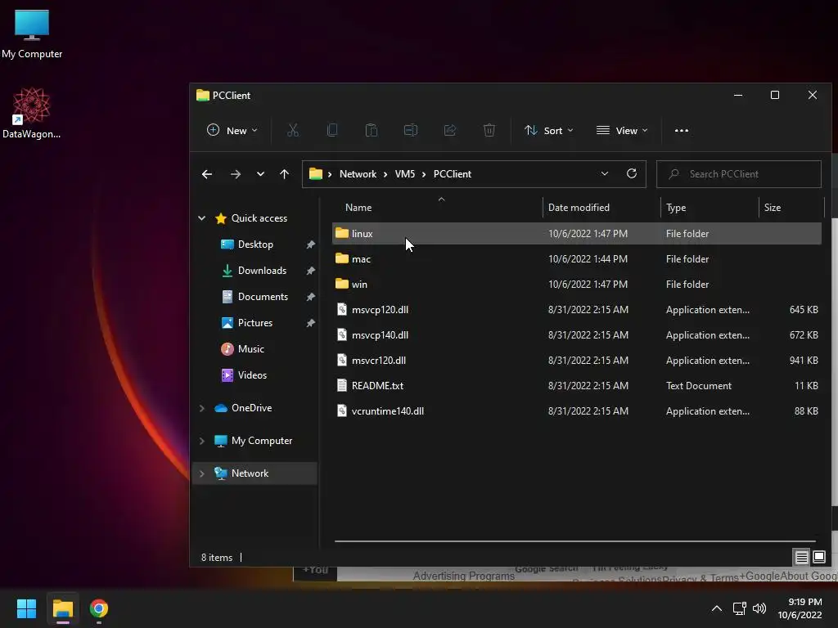Open the Windows Start menu

click(x=26, y=608)
